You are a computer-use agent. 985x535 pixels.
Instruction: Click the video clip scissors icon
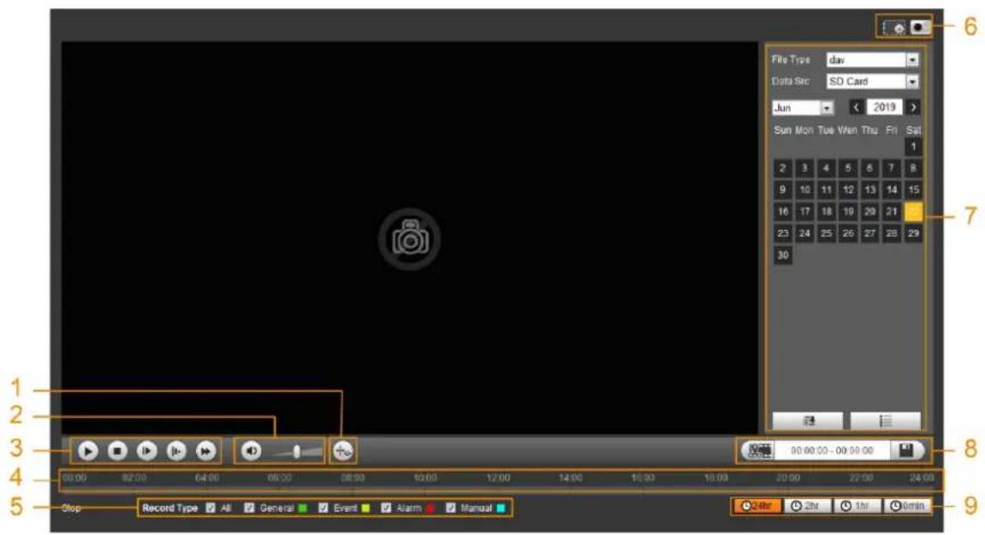pyautogui.click(x=759, y=450)
